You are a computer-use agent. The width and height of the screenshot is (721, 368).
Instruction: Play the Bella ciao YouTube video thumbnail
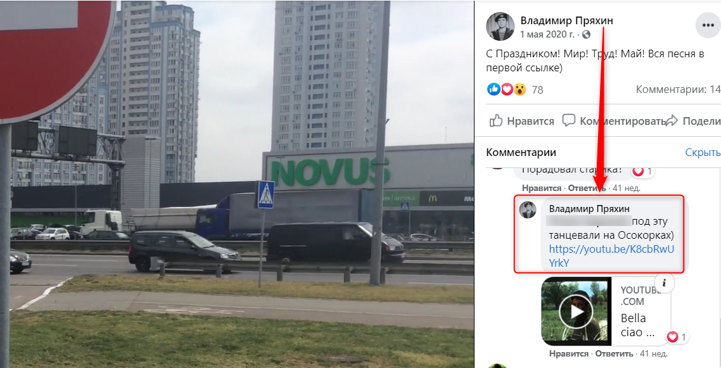576,311
